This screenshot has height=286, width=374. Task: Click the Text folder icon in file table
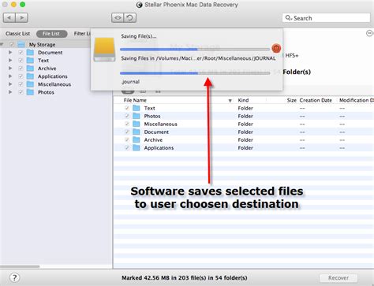coord(137,108)
